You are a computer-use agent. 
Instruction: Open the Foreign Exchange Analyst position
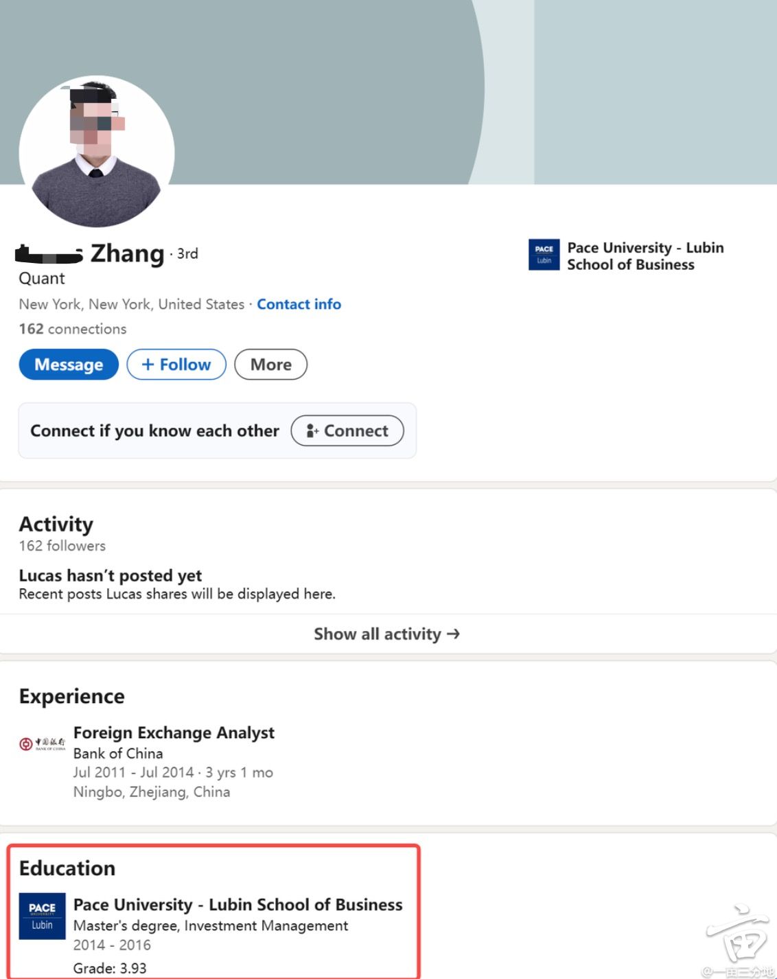pyautogui.click(x=174, y=733)
